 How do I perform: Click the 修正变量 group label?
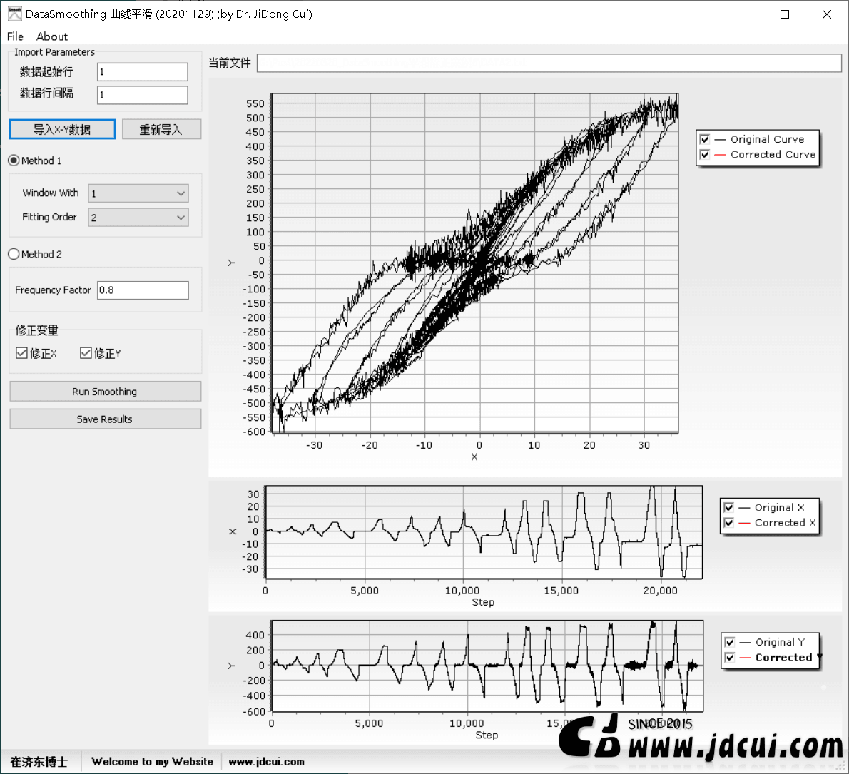(37, 330)
